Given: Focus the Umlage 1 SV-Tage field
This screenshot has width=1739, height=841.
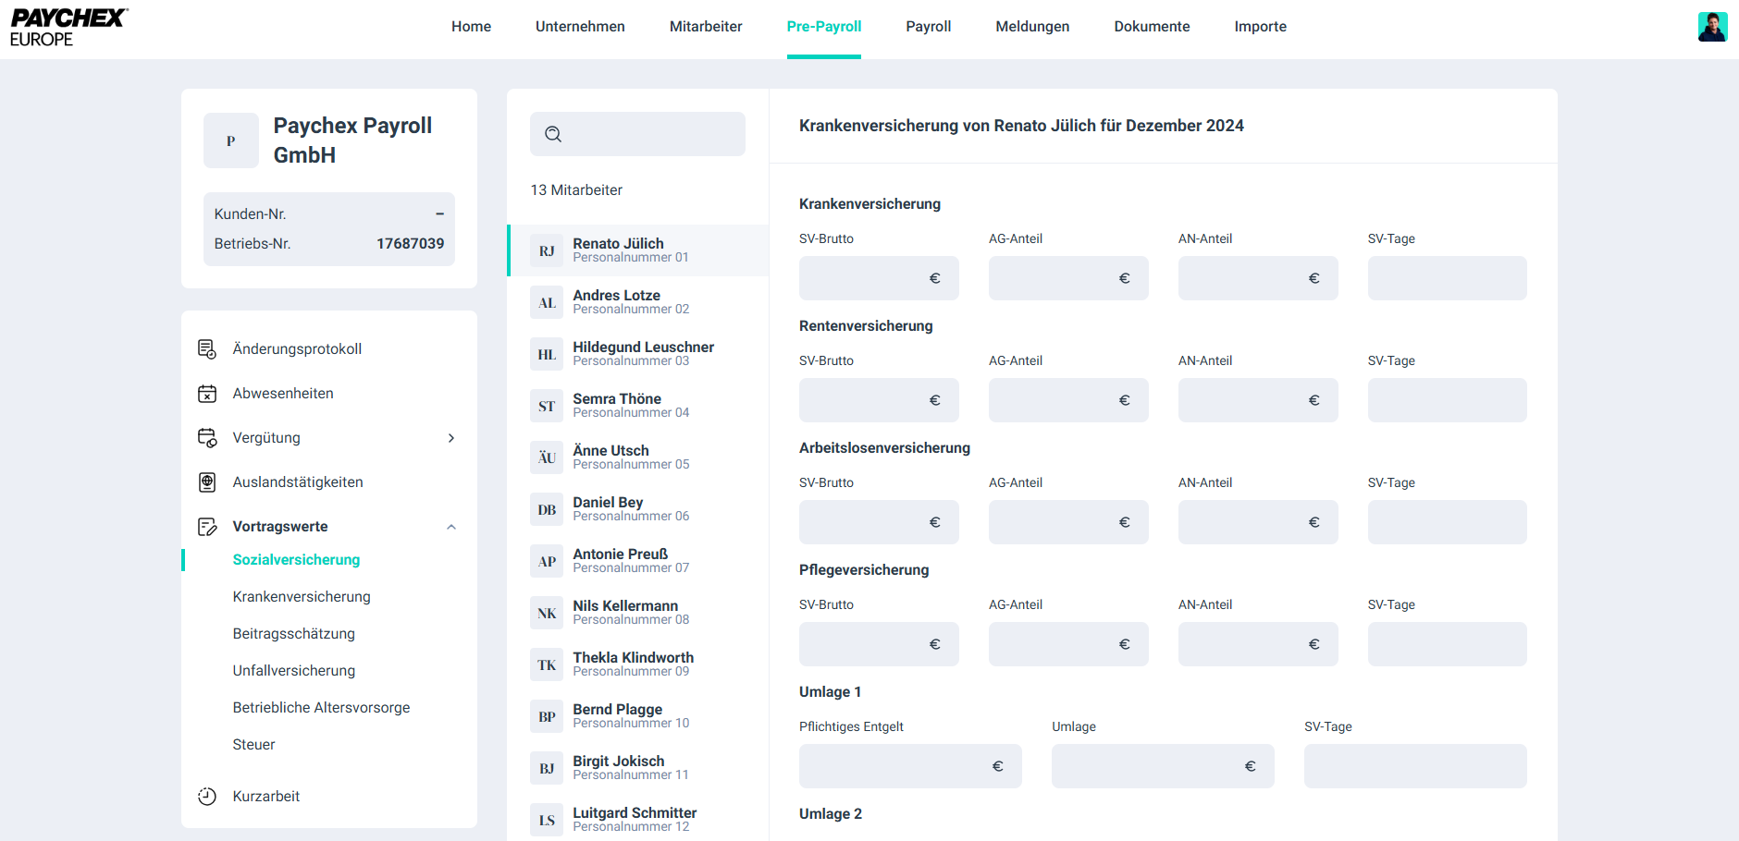Looking at the screenshot, I should point(1414,766).
